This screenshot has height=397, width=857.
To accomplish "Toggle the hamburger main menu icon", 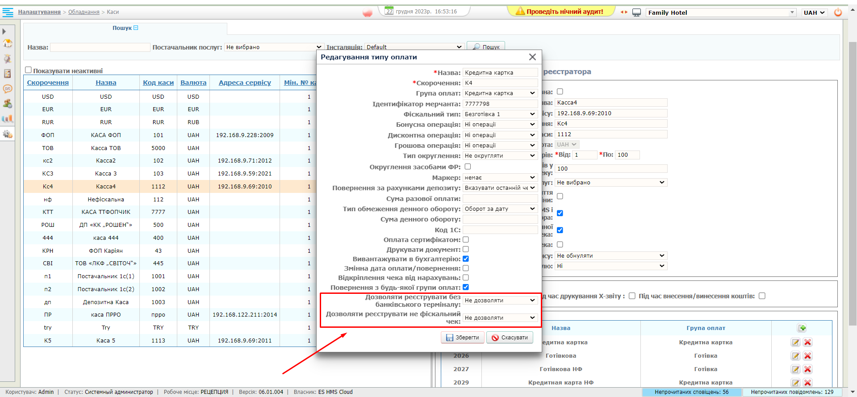I will pyautogui.click(x=8, y=12).
